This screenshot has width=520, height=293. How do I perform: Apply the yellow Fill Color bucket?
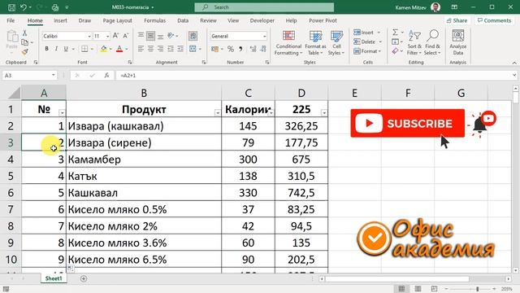click(104, 49)
